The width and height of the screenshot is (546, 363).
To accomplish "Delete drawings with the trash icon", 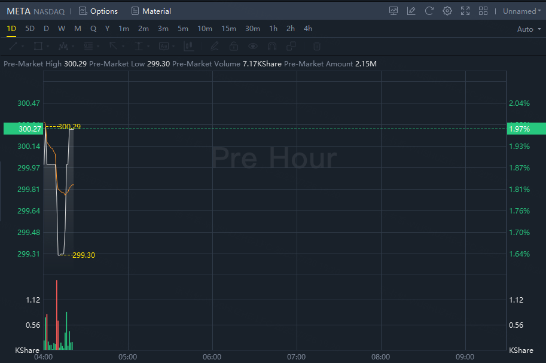I will click(x=316, y=46).
